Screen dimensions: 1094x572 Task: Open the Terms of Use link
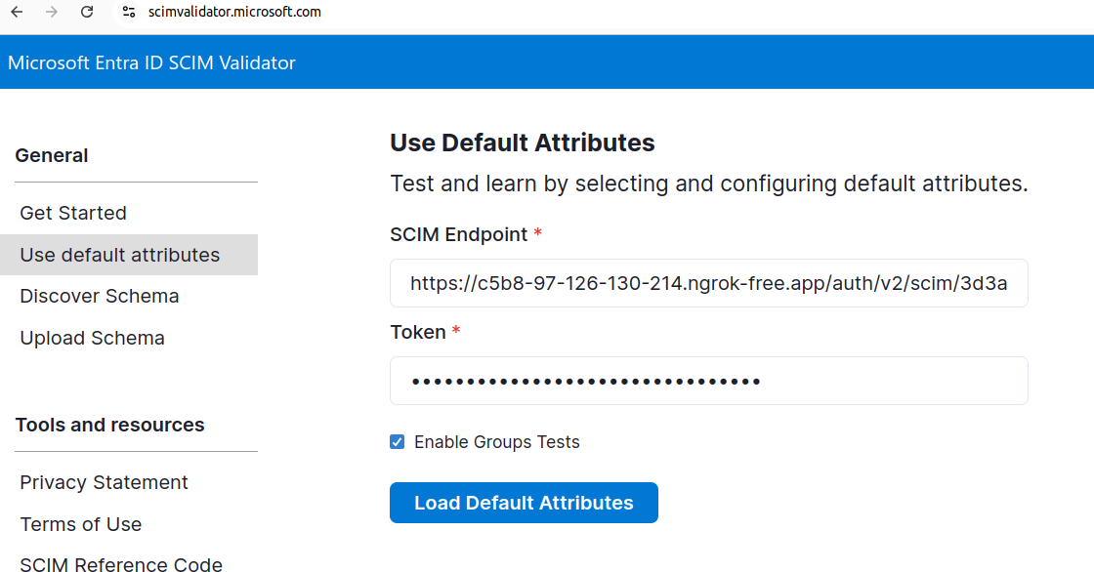[x=81, y=524]
